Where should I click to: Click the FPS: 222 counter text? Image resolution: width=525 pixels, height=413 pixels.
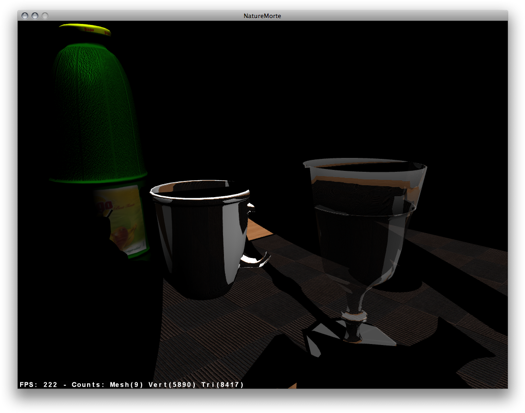tap(39, 385)
